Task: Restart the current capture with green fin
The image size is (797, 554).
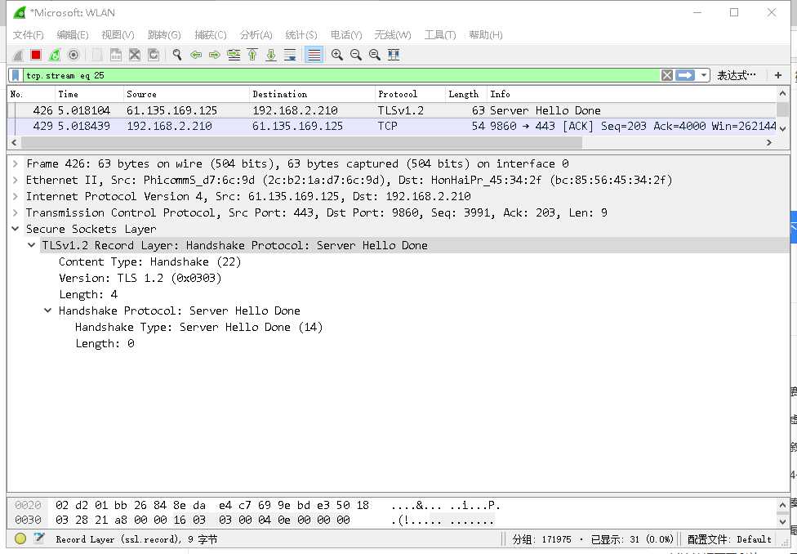Action: (x=55, y=55)
